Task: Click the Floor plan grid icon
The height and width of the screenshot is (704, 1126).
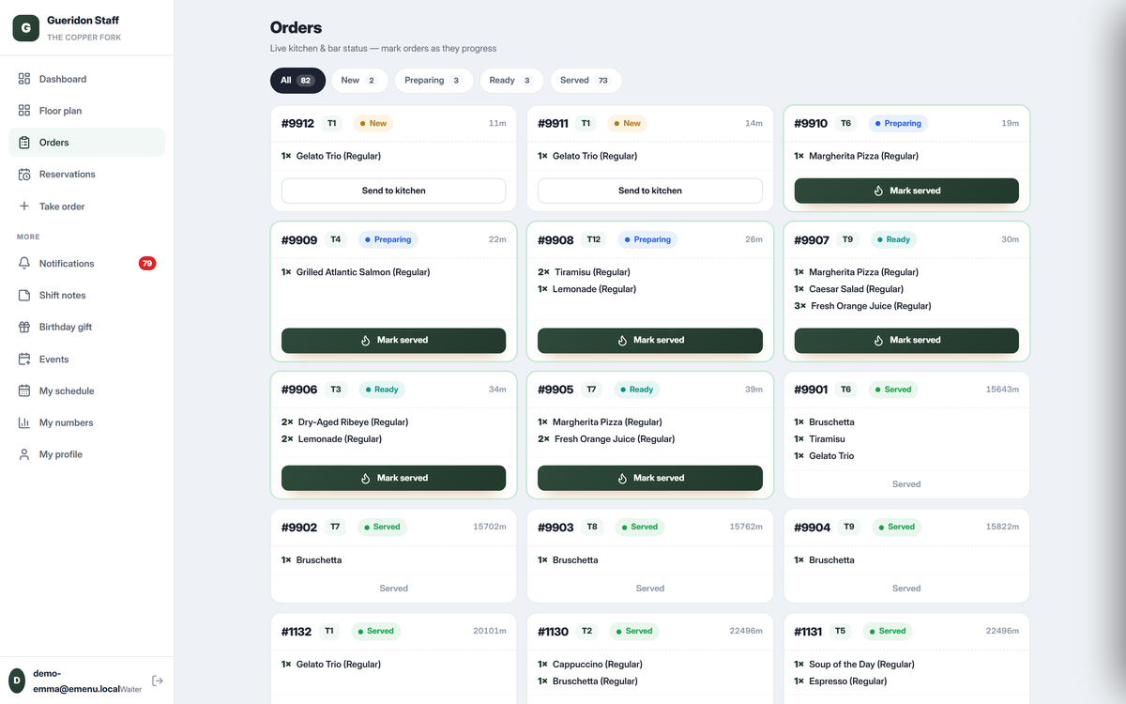Action: [x=24, y=111]
